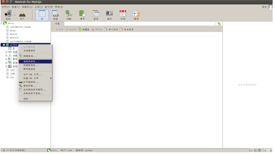The width and height of the screenshot is (275, 154).
Task: Choose 打印数据库... in context menu
Action: (x=35, y=82)
